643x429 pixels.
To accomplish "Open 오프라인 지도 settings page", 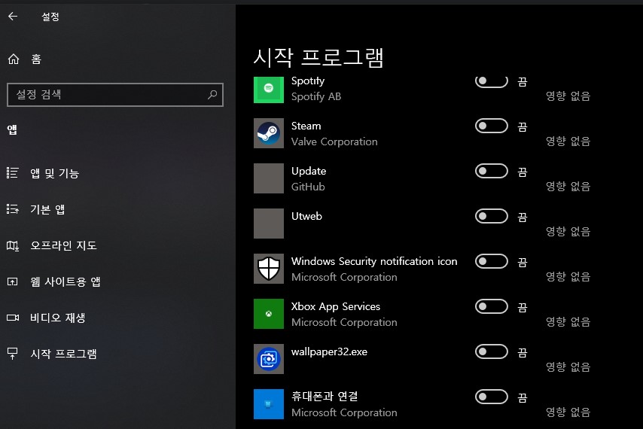I will 63,245.
